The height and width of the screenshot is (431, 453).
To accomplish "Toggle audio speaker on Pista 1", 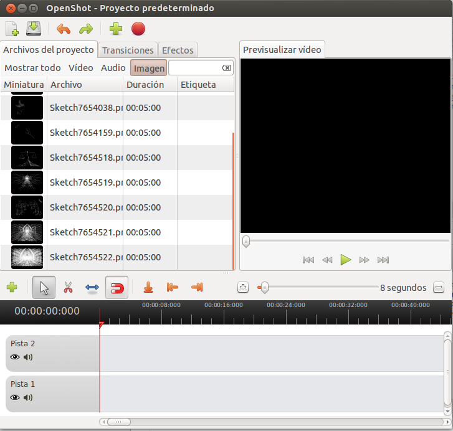I will (x=28, y=397).
